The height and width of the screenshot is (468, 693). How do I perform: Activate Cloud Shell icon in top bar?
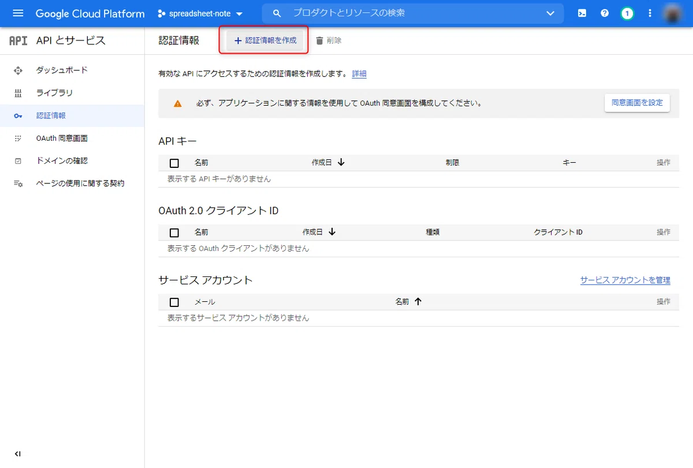tap(582, 13)
